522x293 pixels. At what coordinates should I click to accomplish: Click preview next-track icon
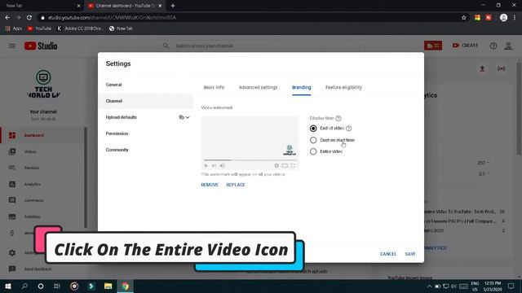214,165
